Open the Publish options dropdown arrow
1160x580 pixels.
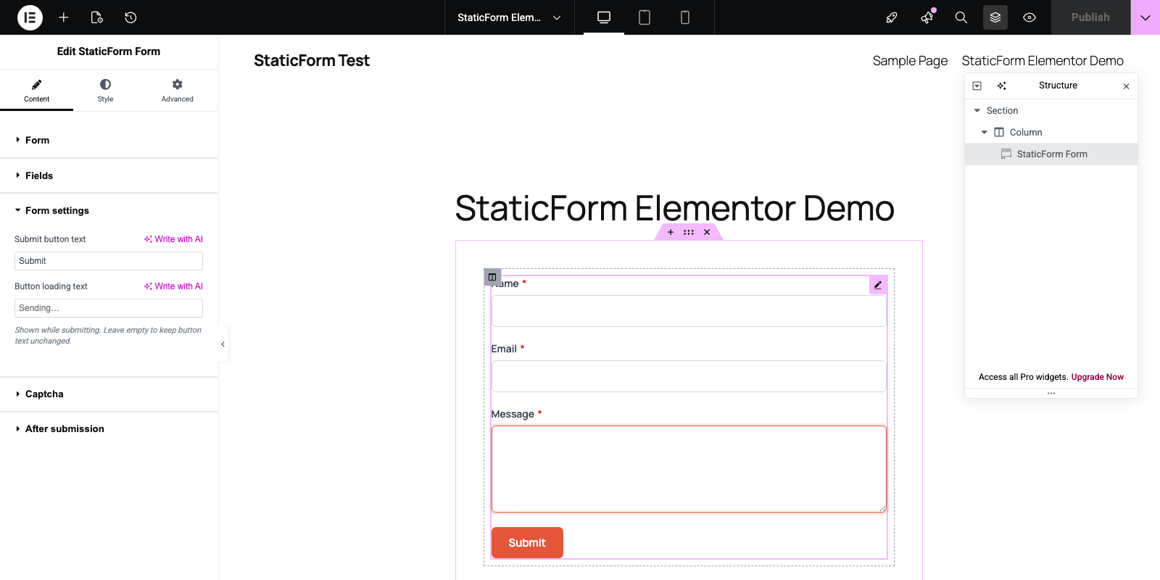(x=1145, y=17)
